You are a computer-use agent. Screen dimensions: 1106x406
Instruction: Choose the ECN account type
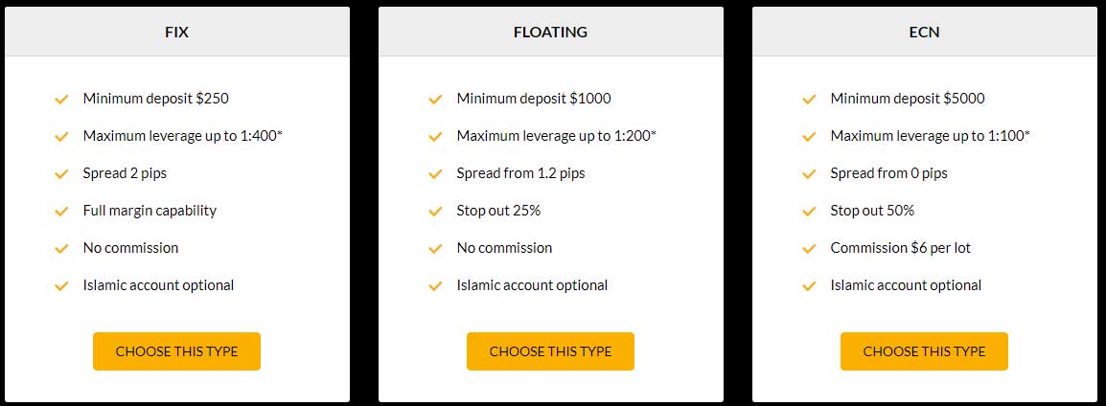click(x=924, y=351)
